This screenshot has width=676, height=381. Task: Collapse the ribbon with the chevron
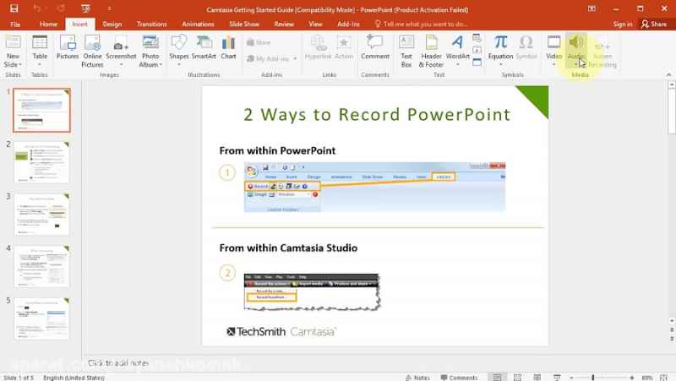tap(668, 74)
